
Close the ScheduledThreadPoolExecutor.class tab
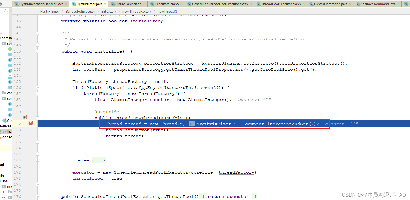pyautogui.click(x=251, y=4)
